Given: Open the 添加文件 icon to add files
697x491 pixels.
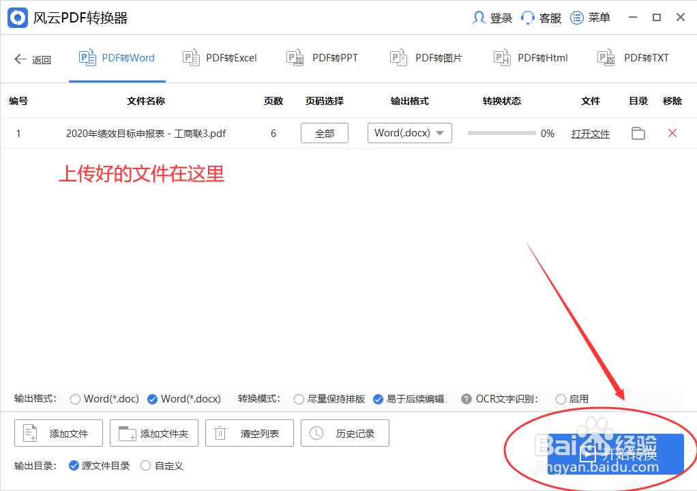Looking at the screenshot, I should point(29,432).
